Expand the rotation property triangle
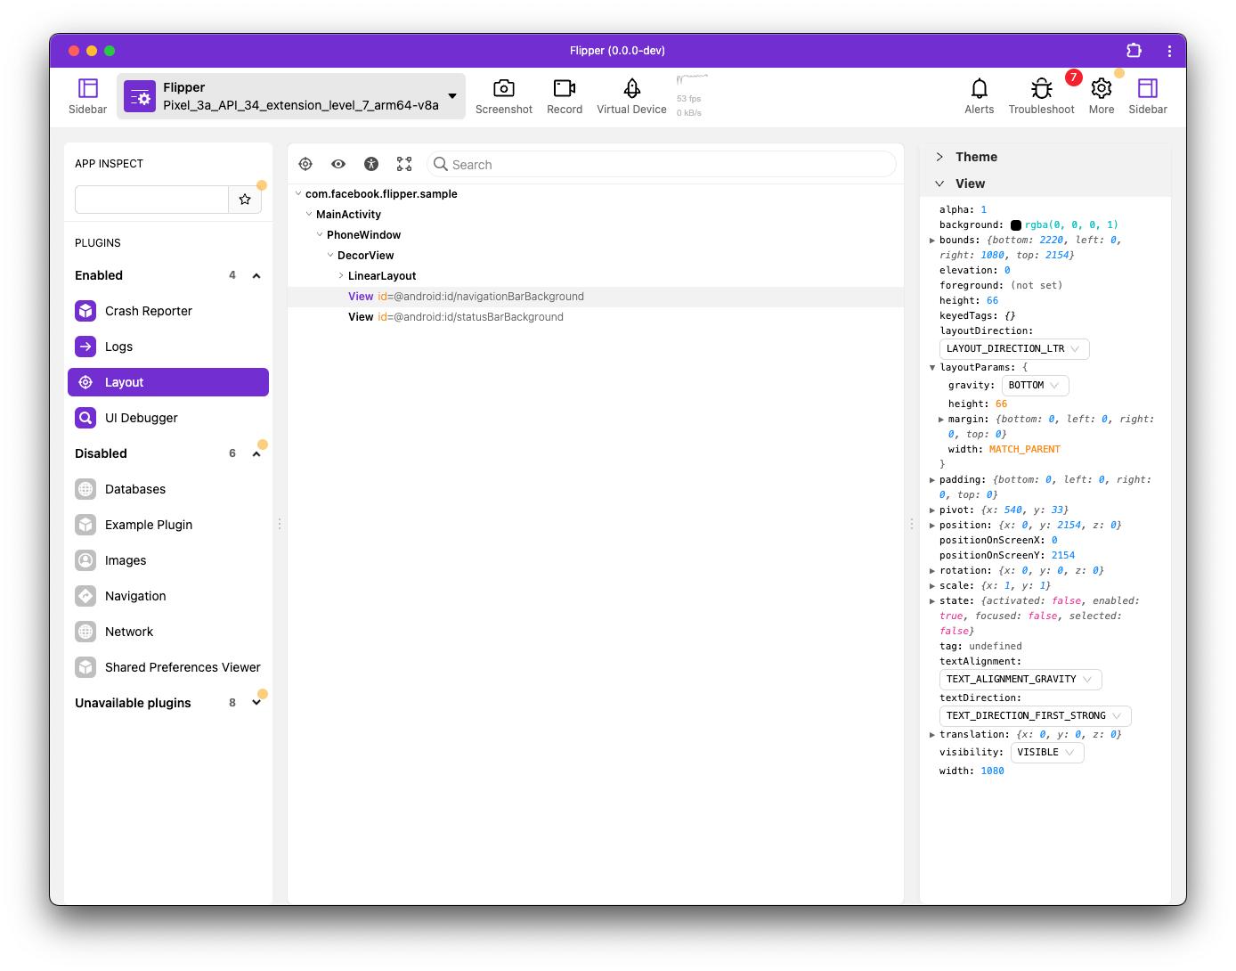The width and height of the screenshot is (1236, 971). click(x=932, y=571)
